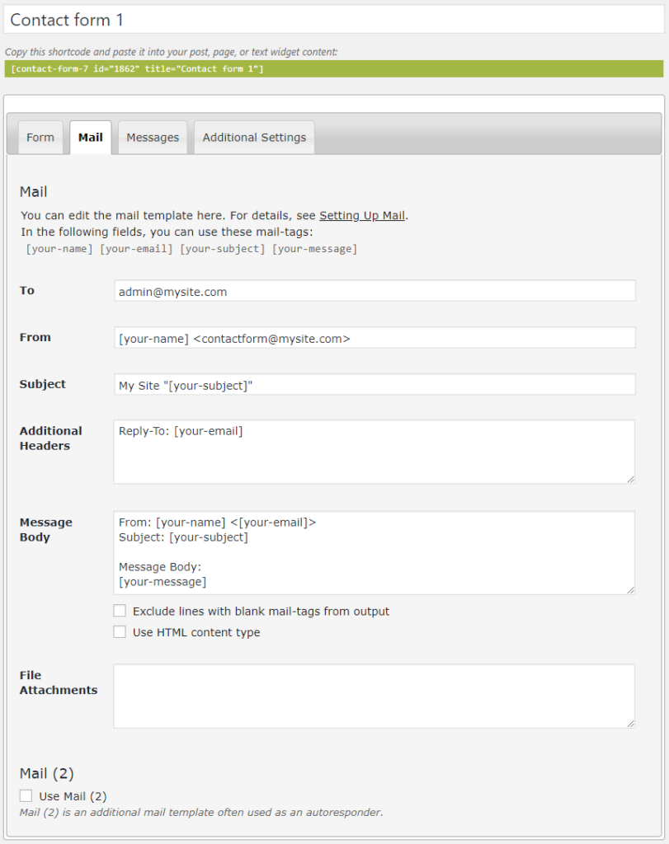Open the Messages tab
The height and width of the screenshot is (844, 669).
click(x=153, y=138)
